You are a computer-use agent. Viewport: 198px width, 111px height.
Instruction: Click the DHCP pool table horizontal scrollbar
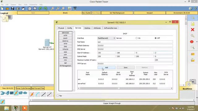119,88
